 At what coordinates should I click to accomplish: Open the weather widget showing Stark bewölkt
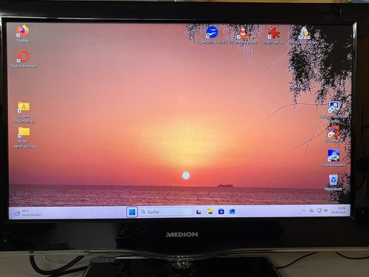27,213
